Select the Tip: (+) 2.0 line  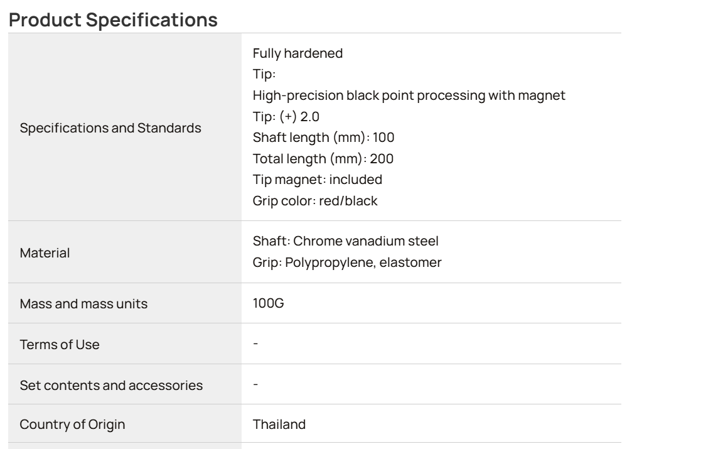pos(286,116)
